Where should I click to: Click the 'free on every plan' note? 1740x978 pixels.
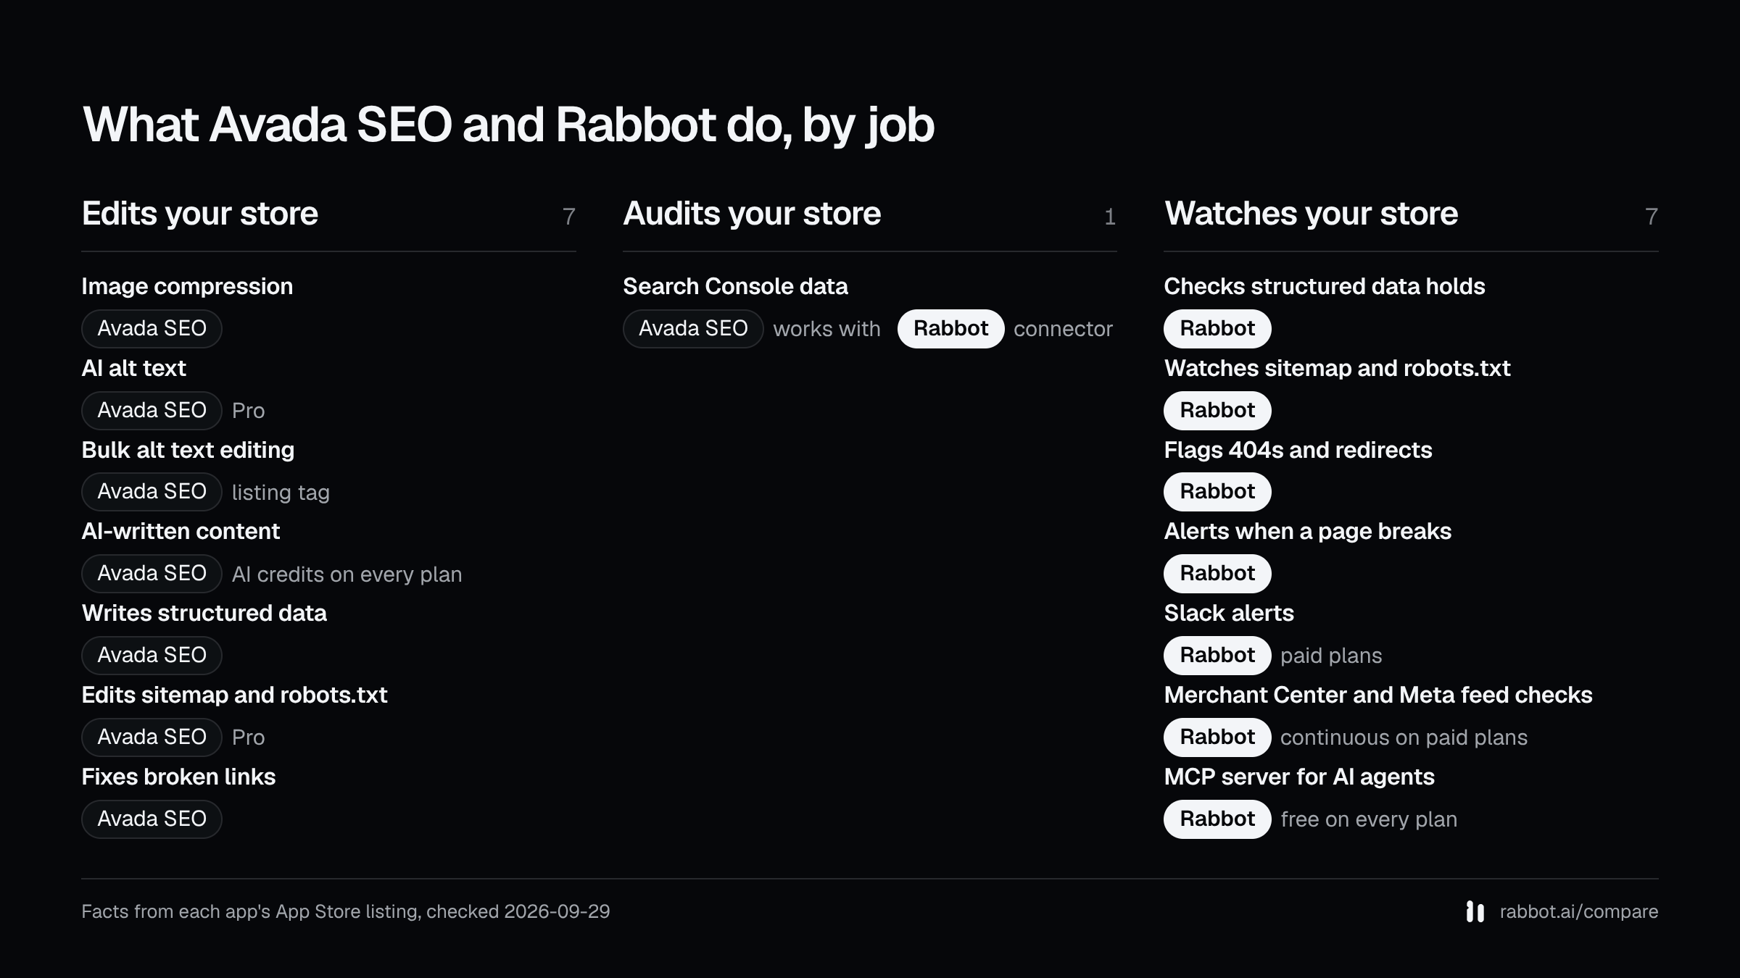tap(1369, 820)
